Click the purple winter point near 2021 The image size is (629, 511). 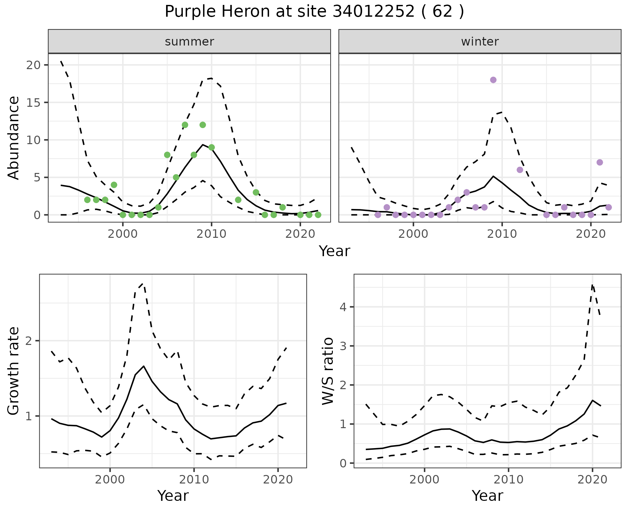(600, 162)
